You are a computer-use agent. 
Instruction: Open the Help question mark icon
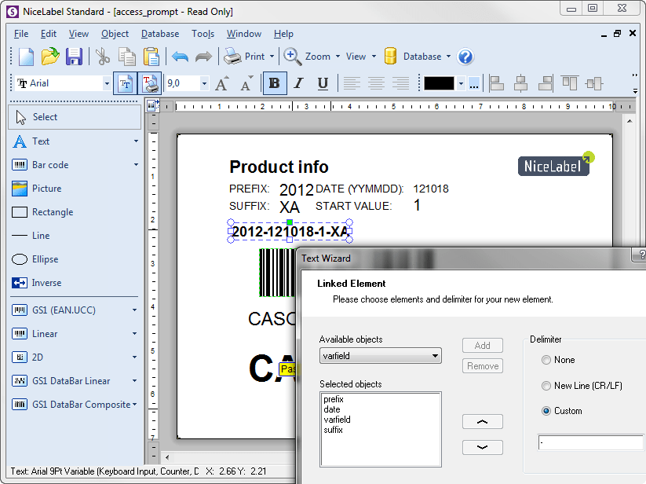click(x=465, y=57)
